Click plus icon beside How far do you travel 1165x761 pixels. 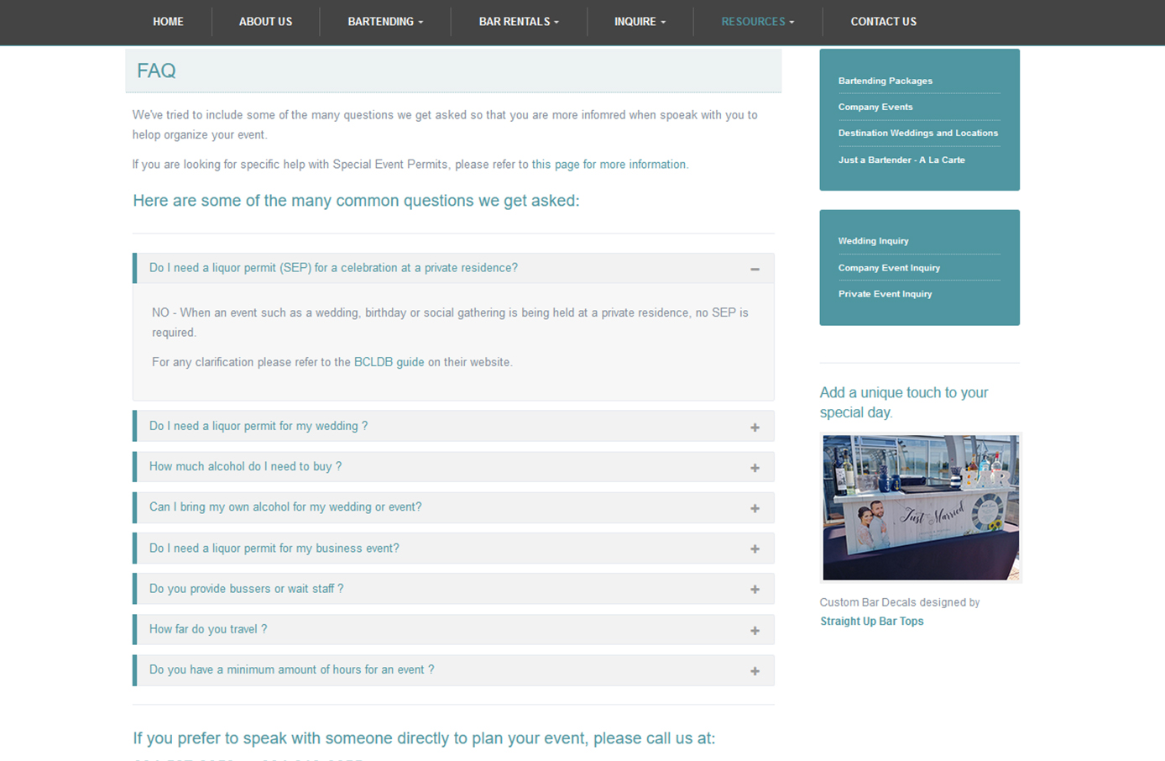point(755,630)
